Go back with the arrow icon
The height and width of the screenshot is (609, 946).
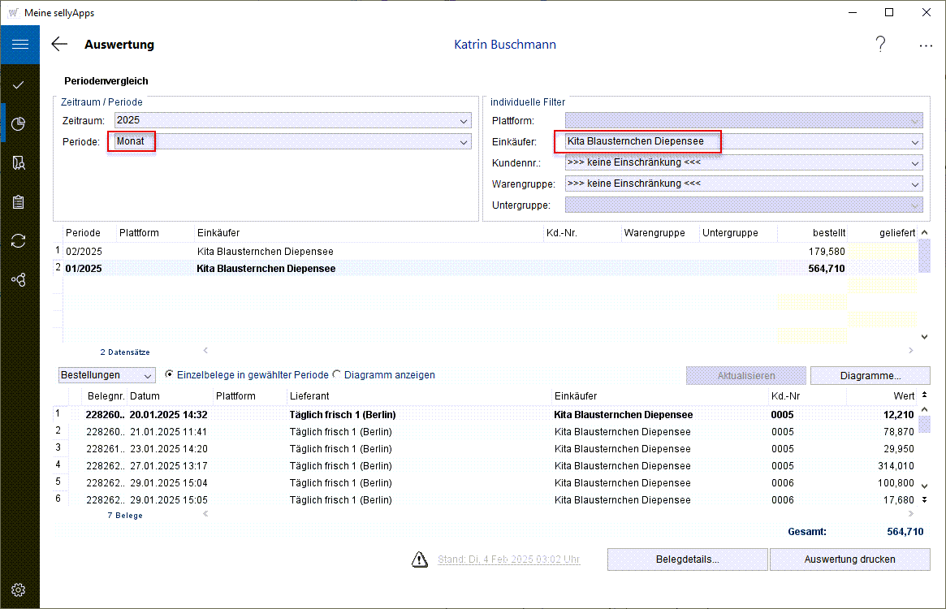pyautogui.click(x=59, y=45)
